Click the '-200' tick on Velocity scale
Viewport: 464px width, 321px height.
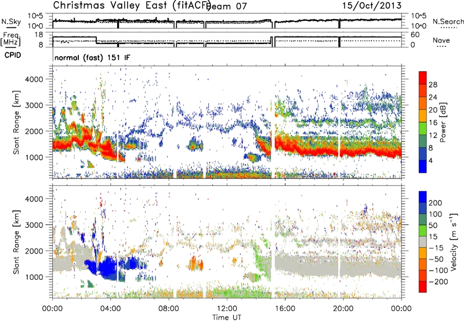(438, 282)
